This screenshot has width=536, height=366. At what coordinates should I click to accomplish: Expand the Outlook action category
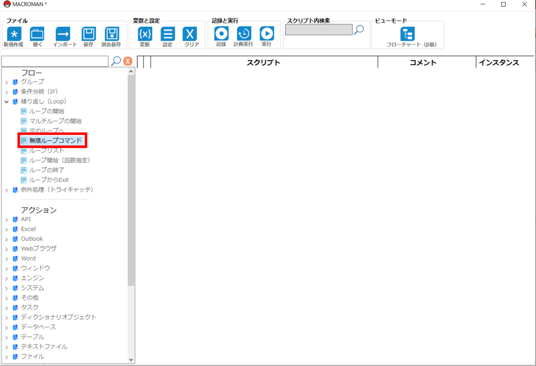click(7, 239)
